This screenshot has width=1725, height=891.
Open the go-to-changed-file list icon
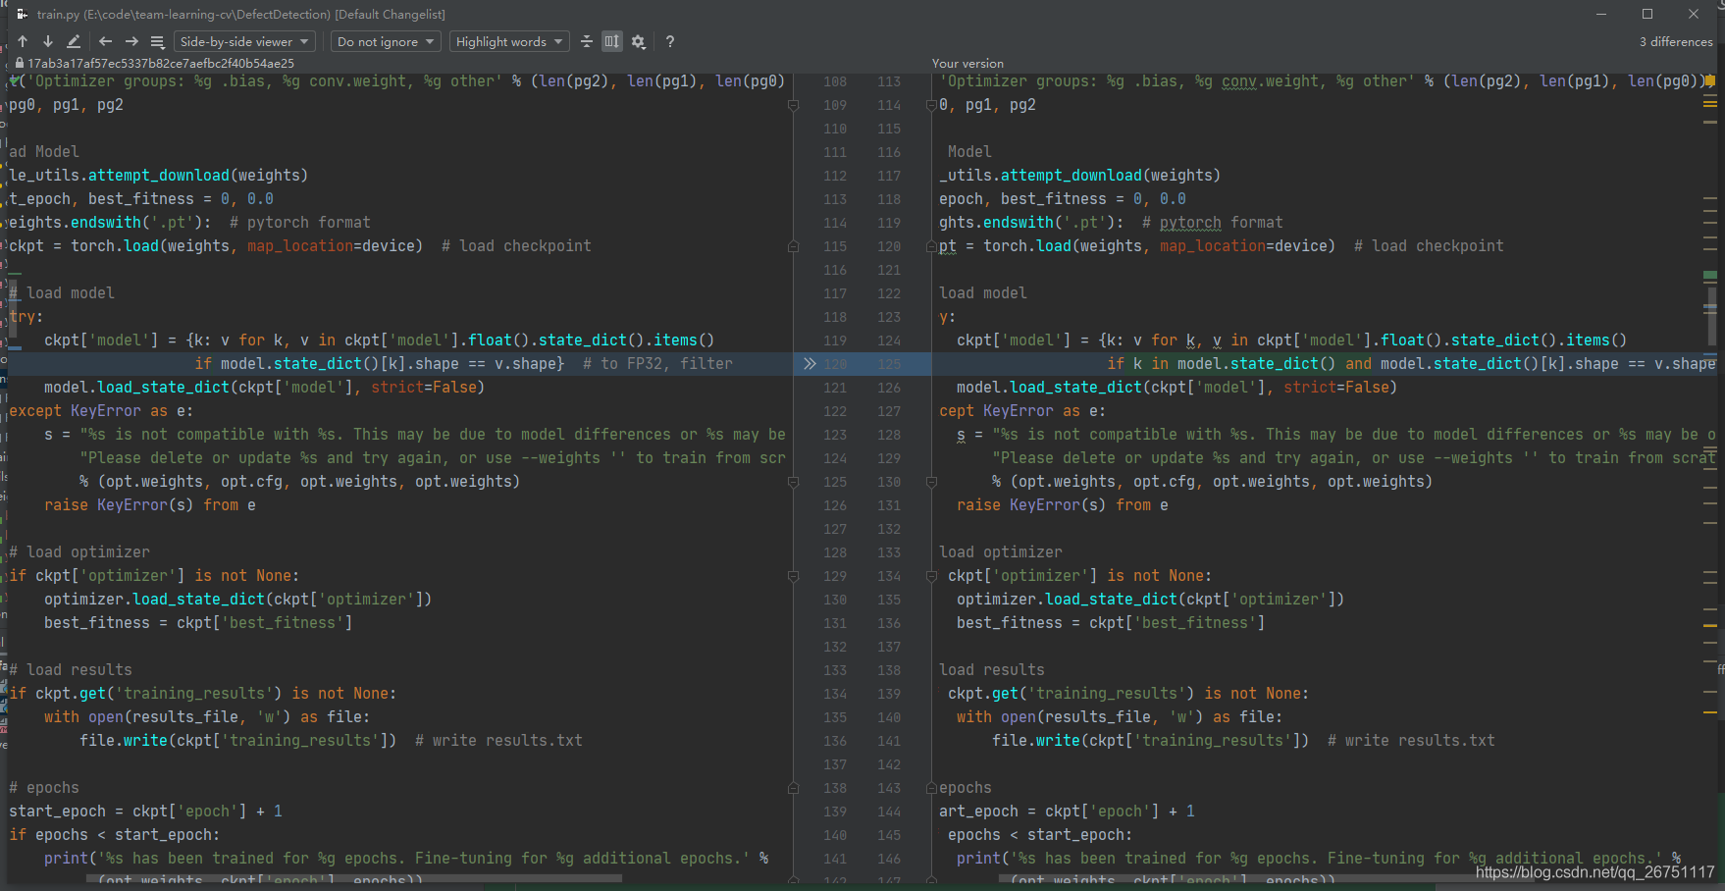[157, 41]
